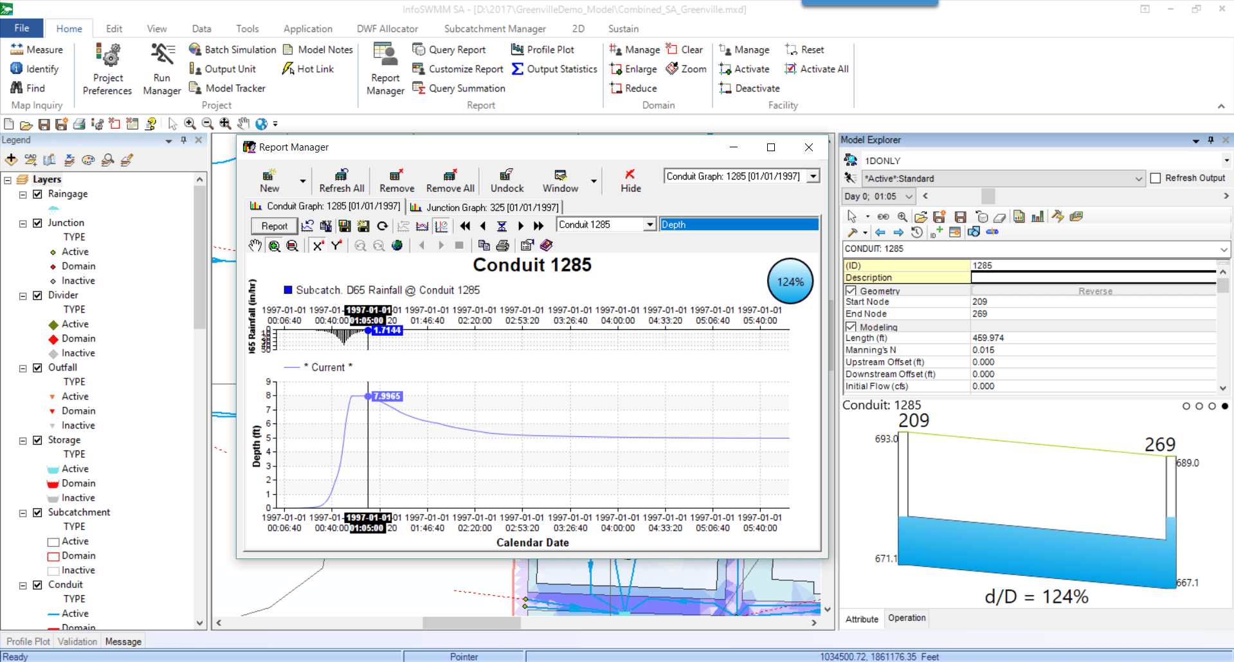Open the 1DONLY dropdown in Model Explorer
1234x662 pixels.
coord(1226,161)
